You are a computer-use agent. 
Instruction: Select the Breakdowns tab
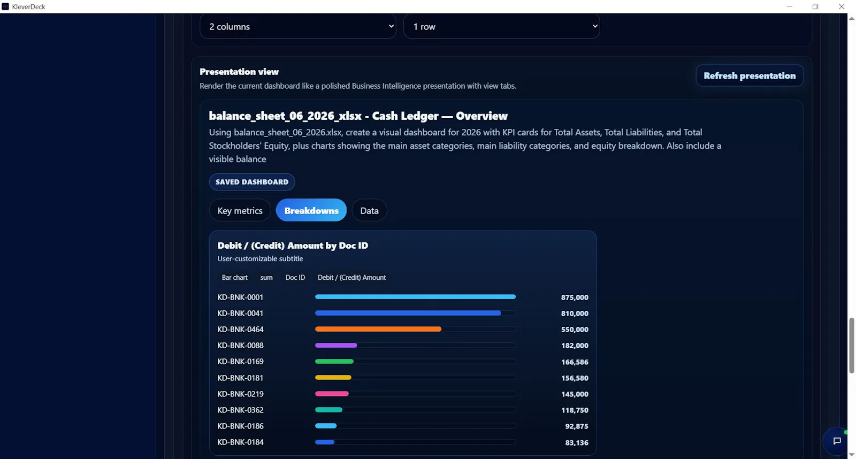click(x=311, y=210)
